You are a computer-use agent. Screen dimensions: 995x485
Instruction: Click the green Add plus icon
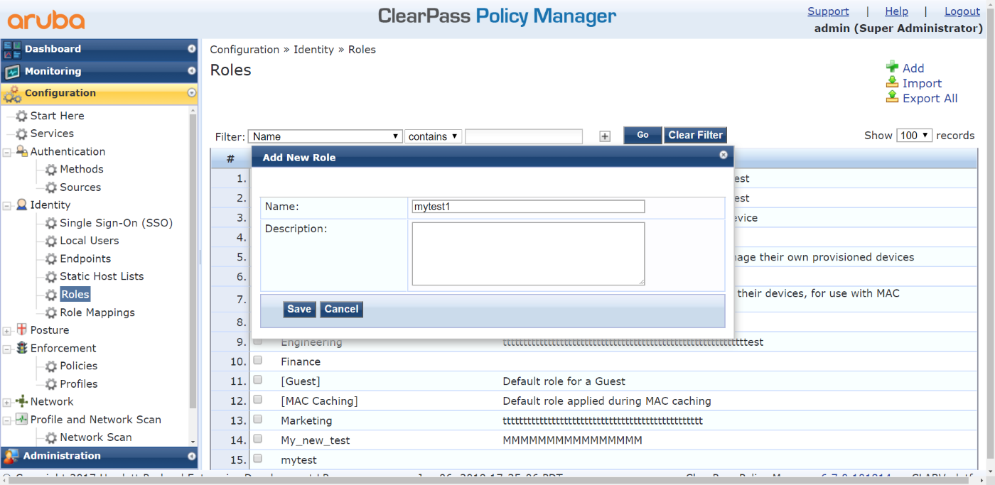(x=892, y=67)
